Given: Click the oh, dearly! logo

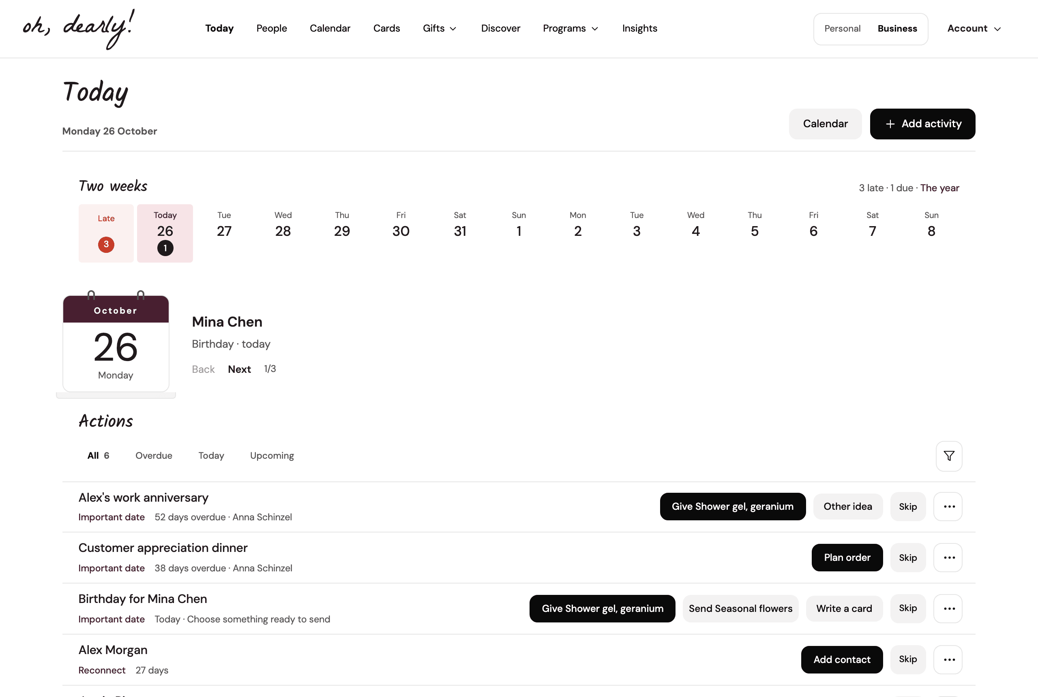Looking at the screenshot, I should click(78, 28).
